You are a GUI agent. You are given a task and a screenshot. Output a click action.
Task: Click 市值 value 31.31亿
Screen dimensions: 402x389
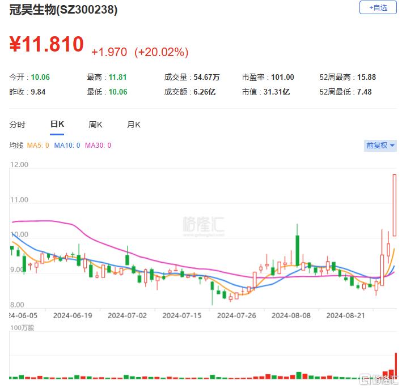tap(277, 92)
